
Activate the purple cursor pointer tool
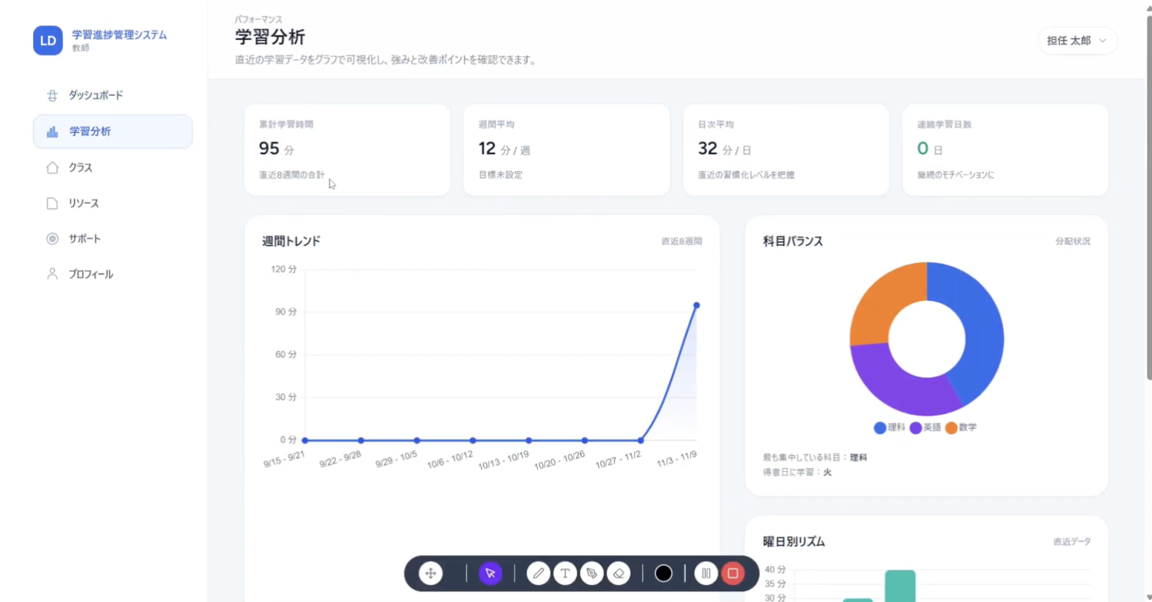coord(490,573)
